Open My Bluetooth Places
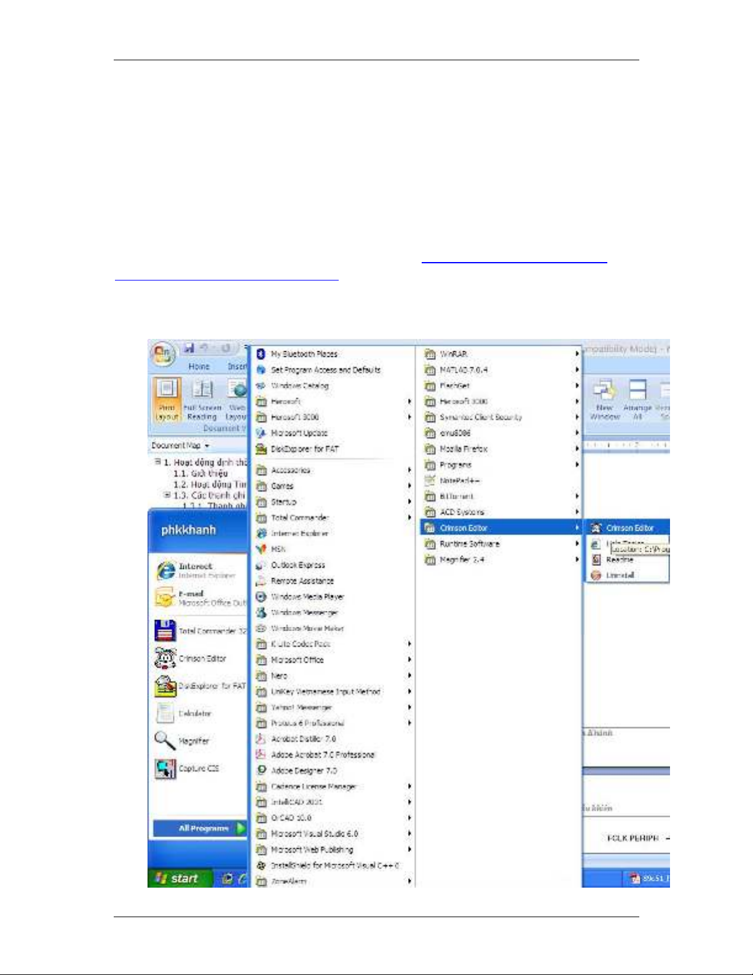This screenshot has width=753, height=975. [x=297, y=354]
